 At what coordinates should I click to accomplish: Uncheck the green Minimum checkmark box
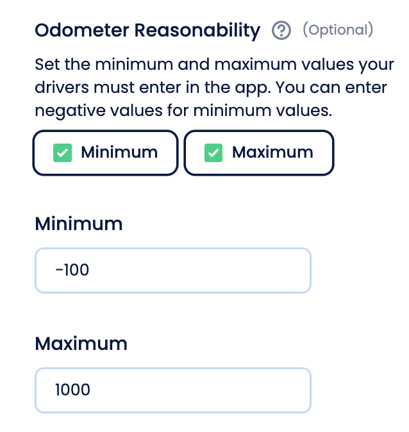[x=63, y=153]
